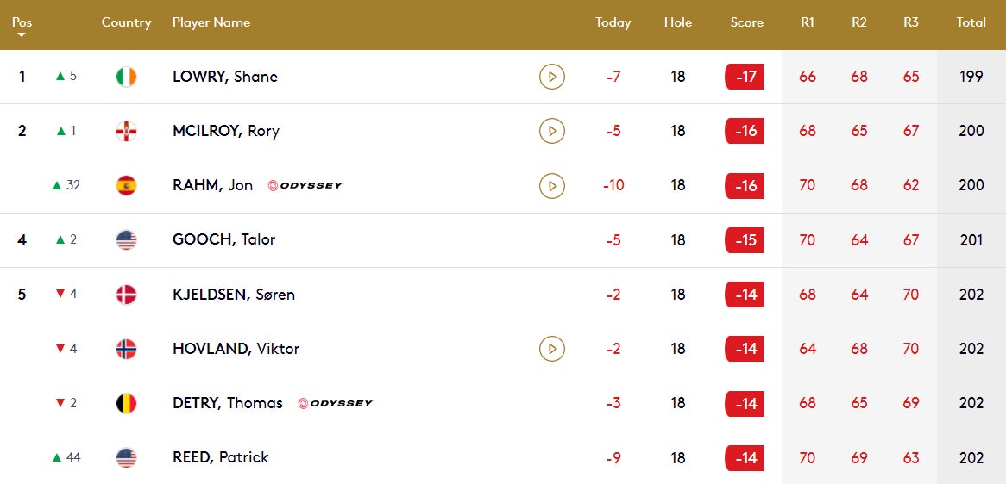Sort leaderboard by Pos column arrow

[22, 34]
